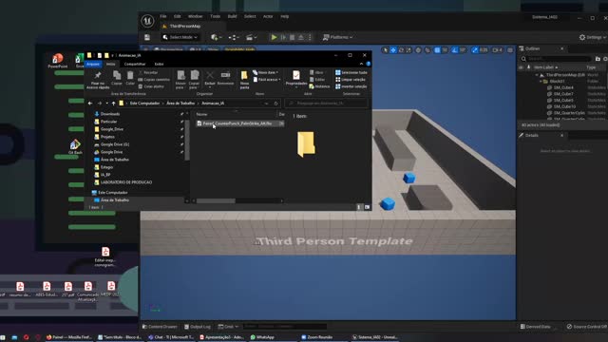Click the stop simulation square icon
This screenshot has width=608, height=342.
point(292,37)
